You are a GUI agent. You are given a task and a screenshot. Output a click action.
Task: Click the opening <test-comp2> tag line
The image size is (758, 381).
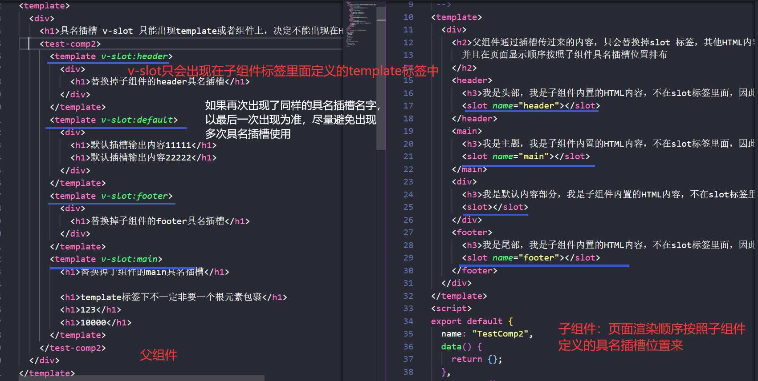tap(70, 44)
